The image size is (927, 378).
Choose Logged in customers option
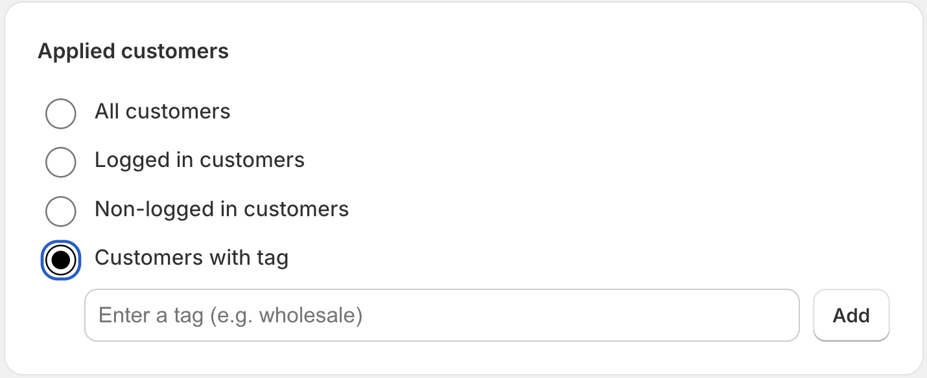60,162
